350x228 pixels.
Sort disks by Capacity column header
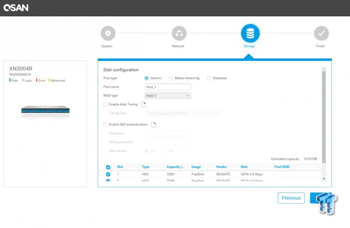tap(174, 167)
